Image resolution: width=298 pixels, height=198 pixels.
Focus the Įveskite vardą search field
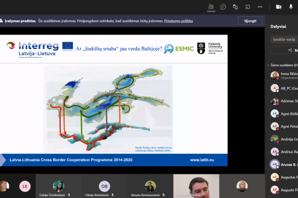pyautogui.click(x=284, y=40)
